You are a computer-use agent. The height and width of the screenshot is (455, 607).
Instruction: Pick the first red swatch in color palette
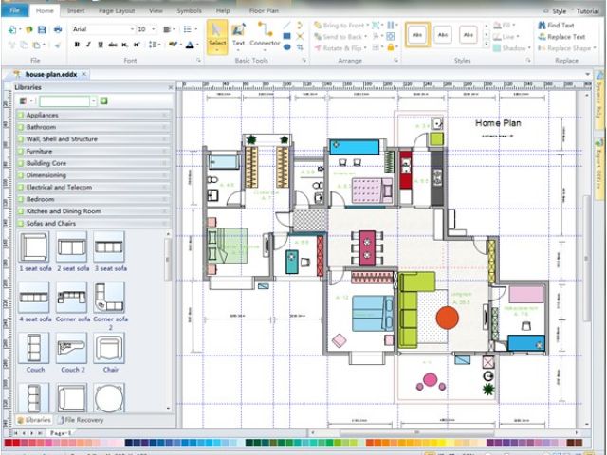point(9,443)
